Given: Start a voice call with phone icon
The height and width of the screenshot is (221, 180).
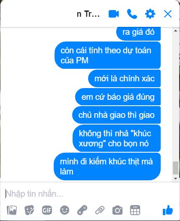Looking at the screenshot, I should (x=132, y=14).
